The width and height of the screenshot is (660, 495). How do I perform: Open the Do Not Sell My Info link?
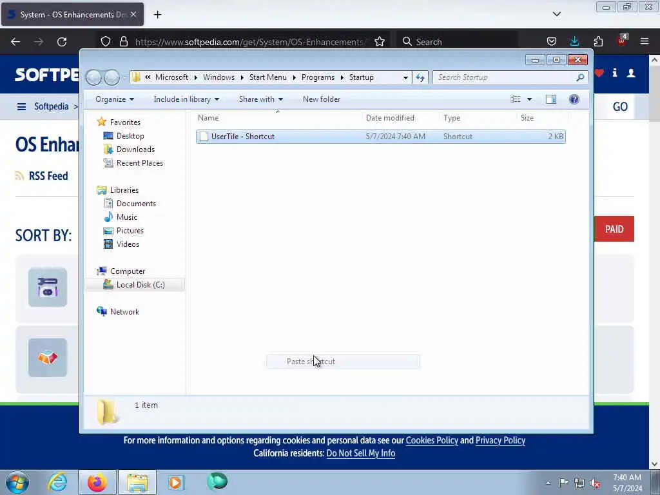coord(361,453)
